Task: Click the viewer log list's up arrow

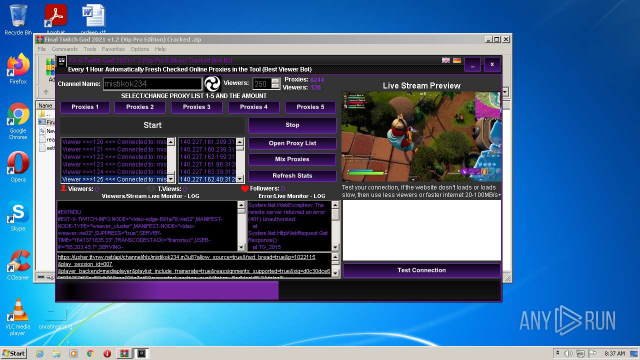Action: pyautogui.click(x=171, y=142)
